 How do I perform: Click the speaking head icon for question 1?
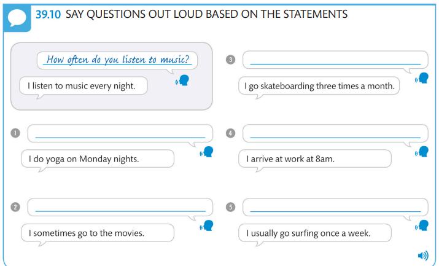point(207,152)
